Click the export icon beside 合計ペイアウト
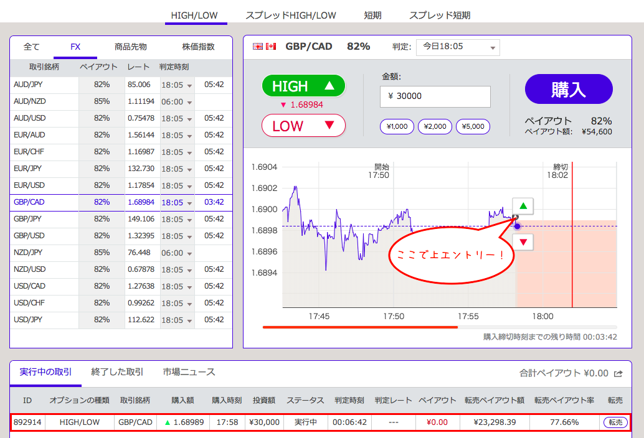This screenshot has width=644, height=438. coord(618,373)
